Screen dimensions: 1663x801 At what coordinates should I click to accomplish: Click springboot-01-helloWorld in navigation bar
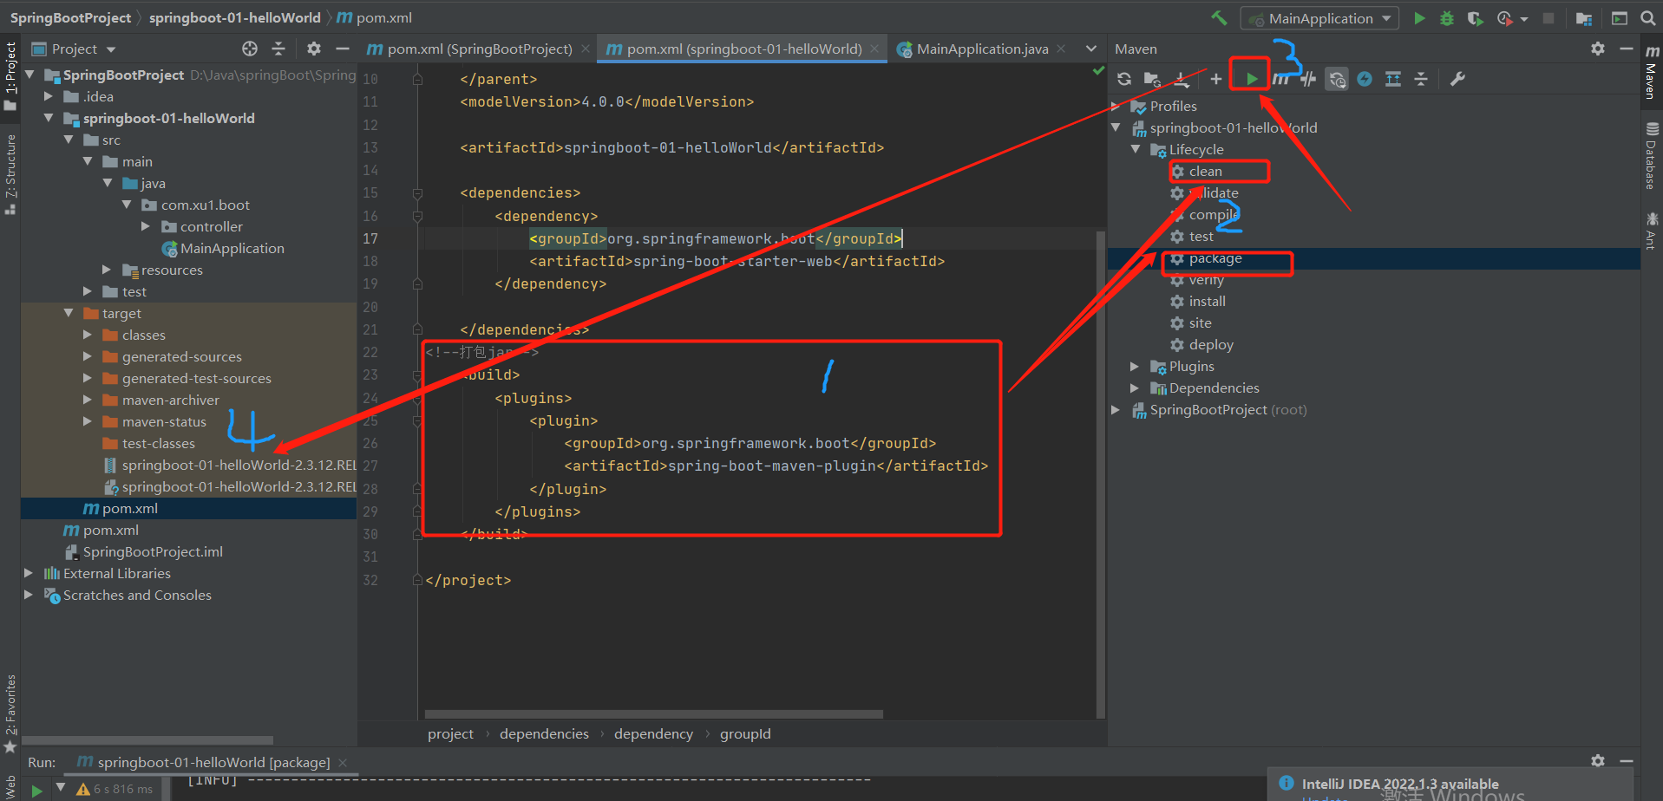234,17
